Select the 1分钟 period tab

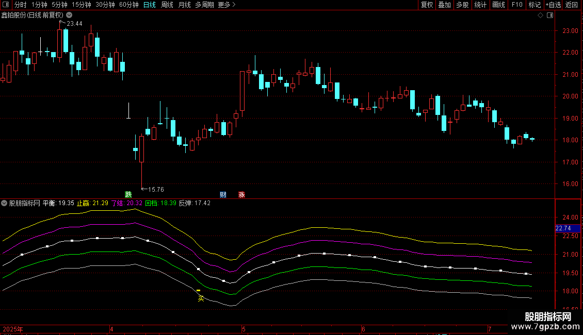(39, 5)
